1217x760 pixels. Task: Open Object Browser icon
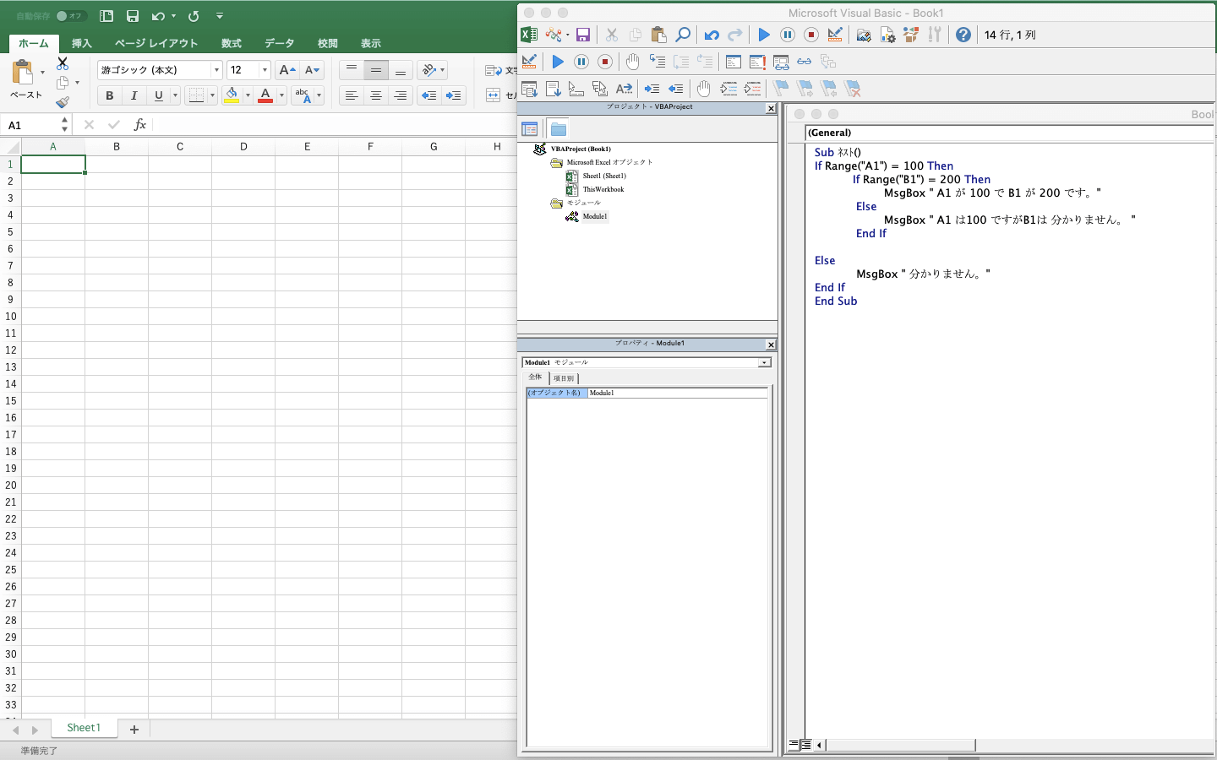point(911,35)
